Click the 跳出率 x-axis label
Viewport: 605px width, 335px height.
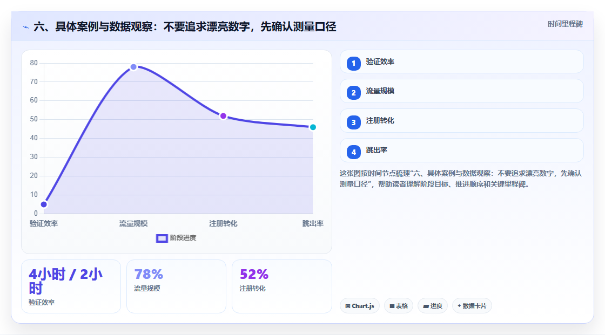(x=313, y=223)
